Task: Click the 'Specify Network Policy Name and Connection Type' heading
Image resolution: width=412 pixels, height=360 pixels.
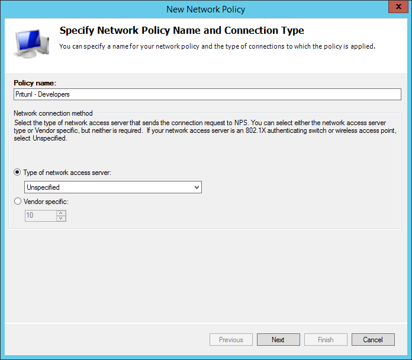Action: [182, 30]
